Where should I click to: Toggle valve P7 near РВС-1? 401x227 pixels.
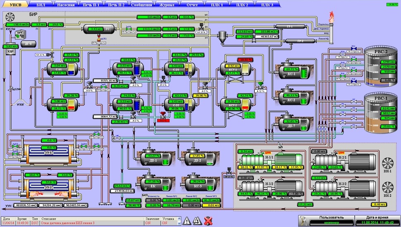pyautogui.click(x=353, y=102)
